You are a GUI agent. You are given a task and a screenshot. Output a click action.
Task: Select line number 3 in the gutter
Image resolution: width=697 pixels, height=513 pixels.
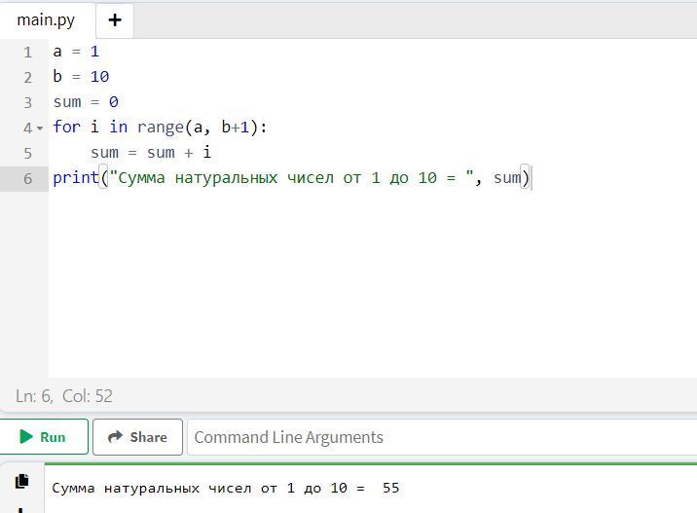click(x=27, y=102)
